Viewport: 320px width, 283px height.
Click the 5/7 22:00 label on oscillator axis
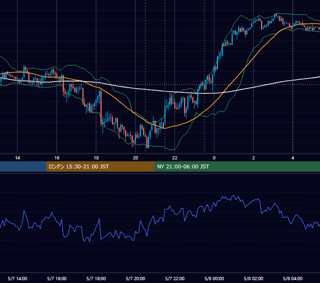tap(175, 279)
